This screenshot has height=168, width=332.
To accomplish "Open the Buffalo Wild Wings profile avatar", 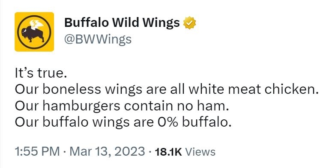I will pos(34,32).
